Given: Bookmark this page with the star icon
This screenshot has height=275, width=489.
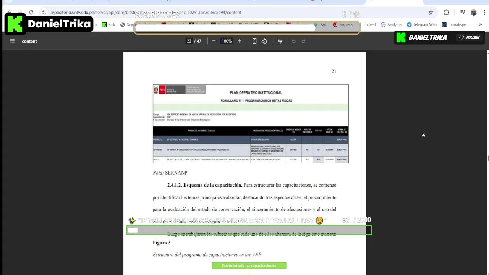Looking at the screenshot, I should 431,12.
